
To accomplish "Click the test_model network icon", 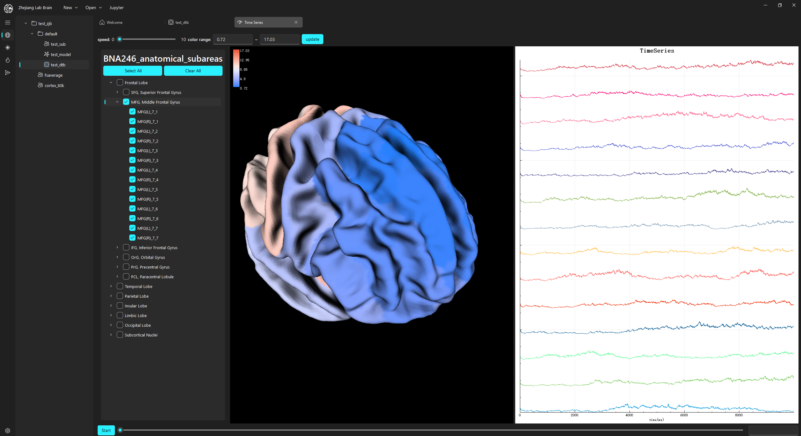I will coord(47,54).
